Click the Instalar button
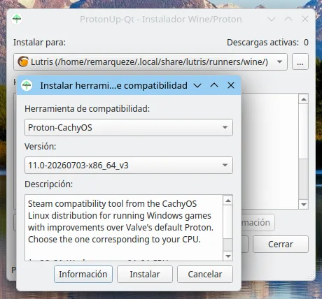 click(x=145, y=274)
